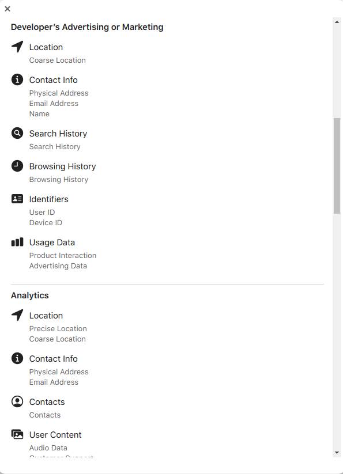This screenshot has height=474, width=343.
Task: Select the Search History magnifying glass icon
Action: point(17,133)
